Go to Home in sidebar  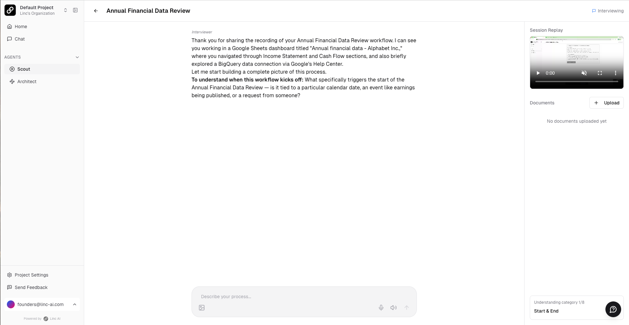coord(21,27)
